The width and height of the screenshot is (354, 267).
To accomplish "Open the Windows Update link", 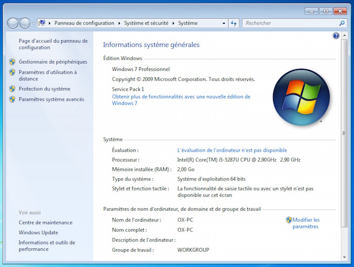I will pos(38,233).
